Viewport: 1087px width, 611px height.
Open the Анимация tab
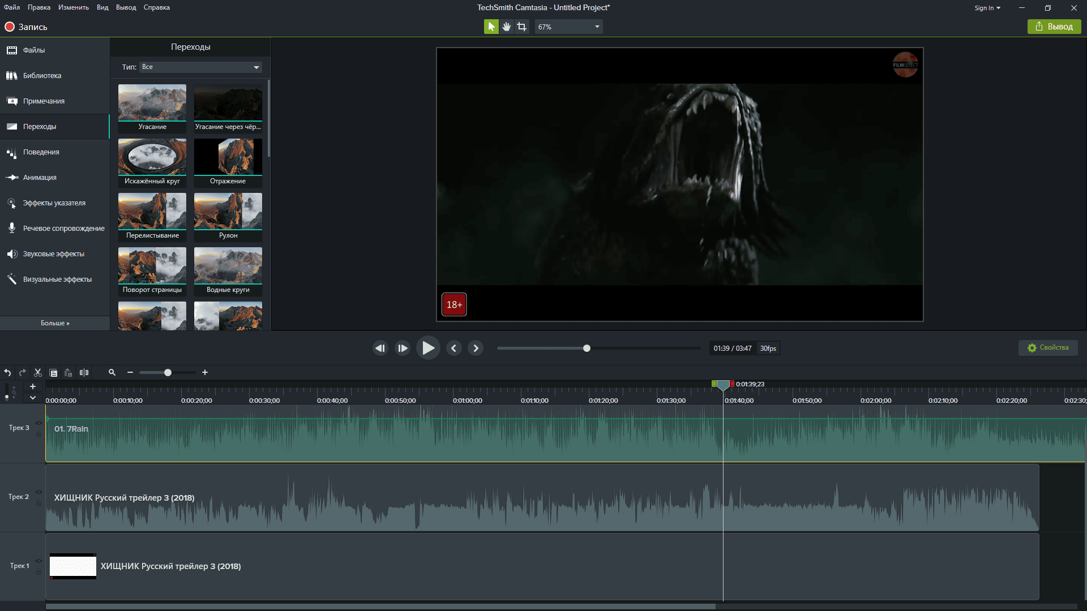click(x=55, y=177)
